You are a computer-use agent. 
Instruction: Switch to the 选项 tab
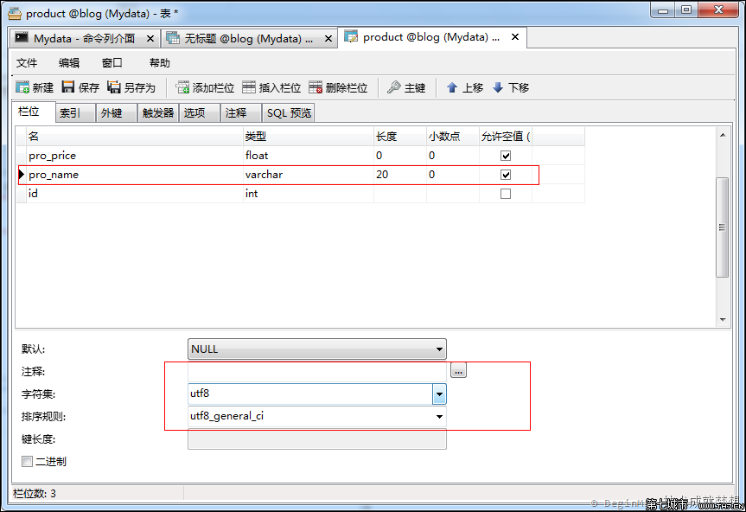tap(200, 113)
